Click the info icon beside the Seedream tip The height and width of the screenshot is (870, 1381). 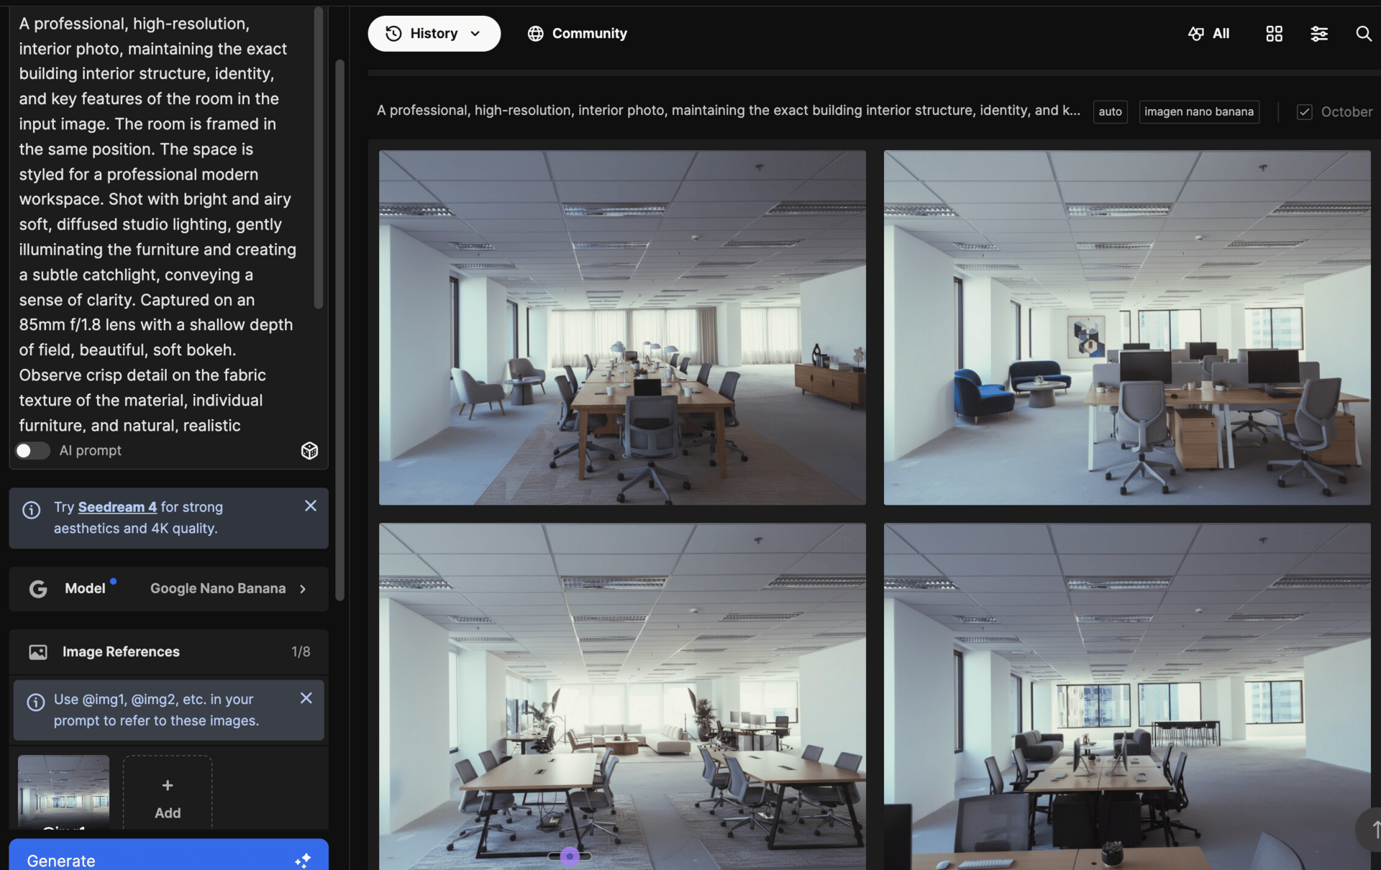(32, 510)
